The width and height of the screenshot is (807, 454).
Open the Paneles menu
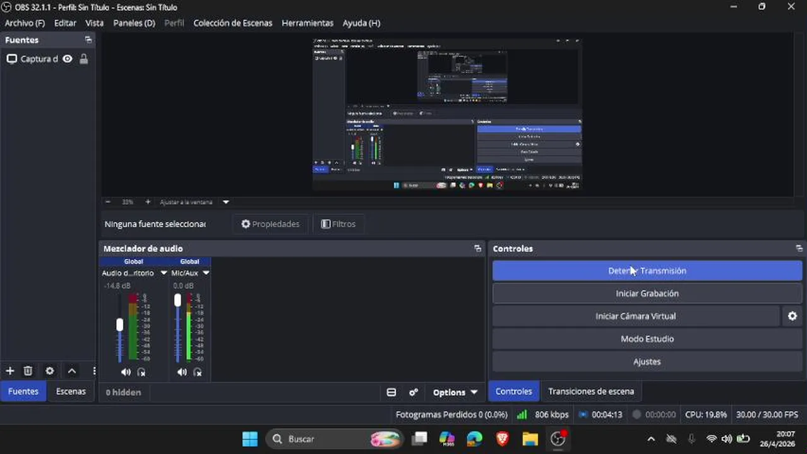click(134, 23)
